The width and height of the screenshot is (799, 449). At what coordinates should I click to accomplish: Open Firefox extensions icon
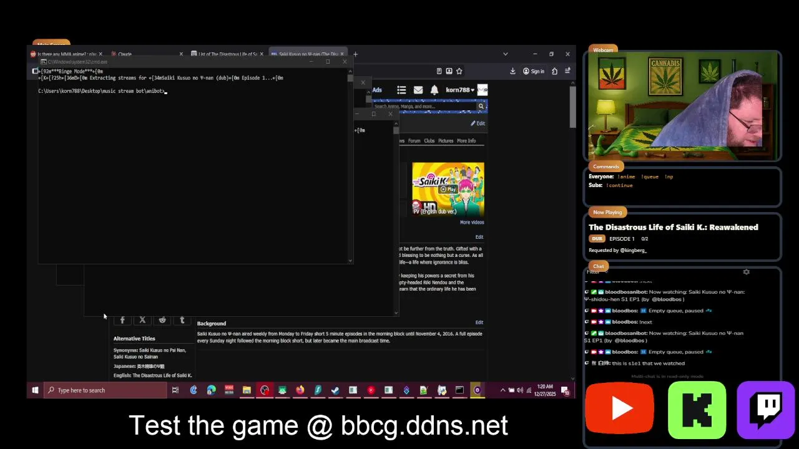554,71
